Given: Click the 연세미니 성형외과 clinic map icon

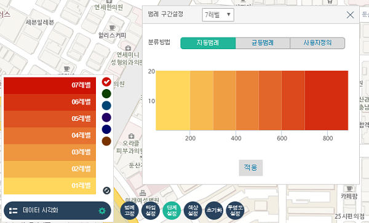Looking at the screenshot, I should click(128, 48).
